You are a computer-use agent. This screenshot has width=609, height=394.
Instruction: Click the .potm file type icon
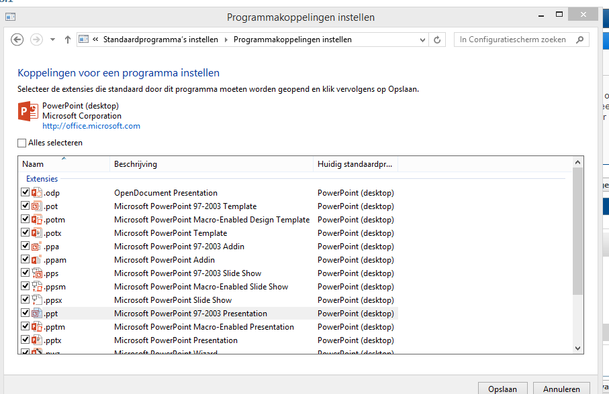click(37, 219)
